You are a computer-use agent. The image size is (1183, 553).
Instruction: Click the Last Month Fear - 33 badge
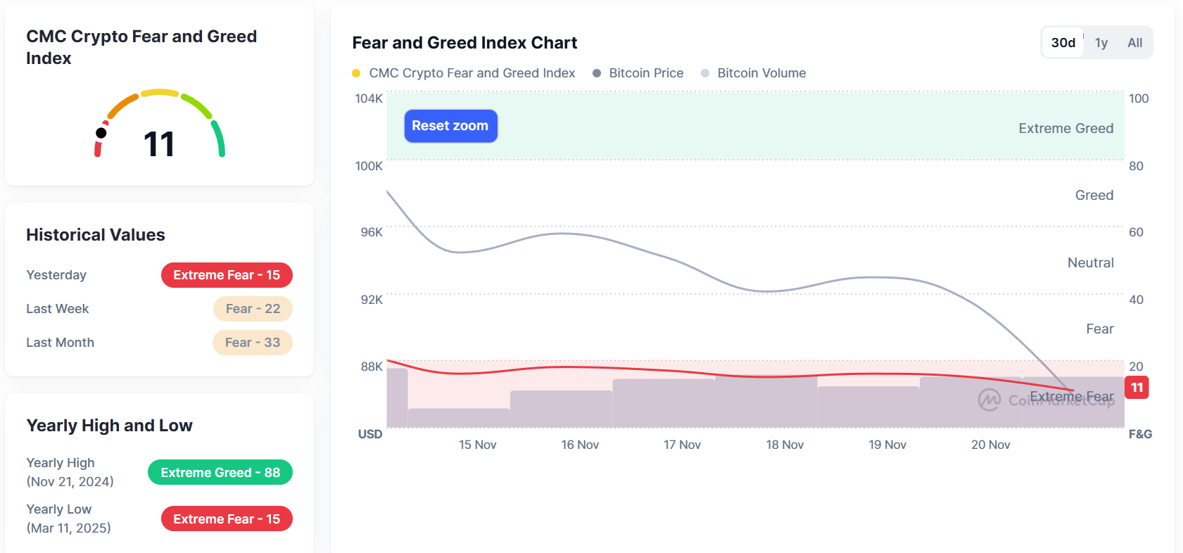pos(252,343)
